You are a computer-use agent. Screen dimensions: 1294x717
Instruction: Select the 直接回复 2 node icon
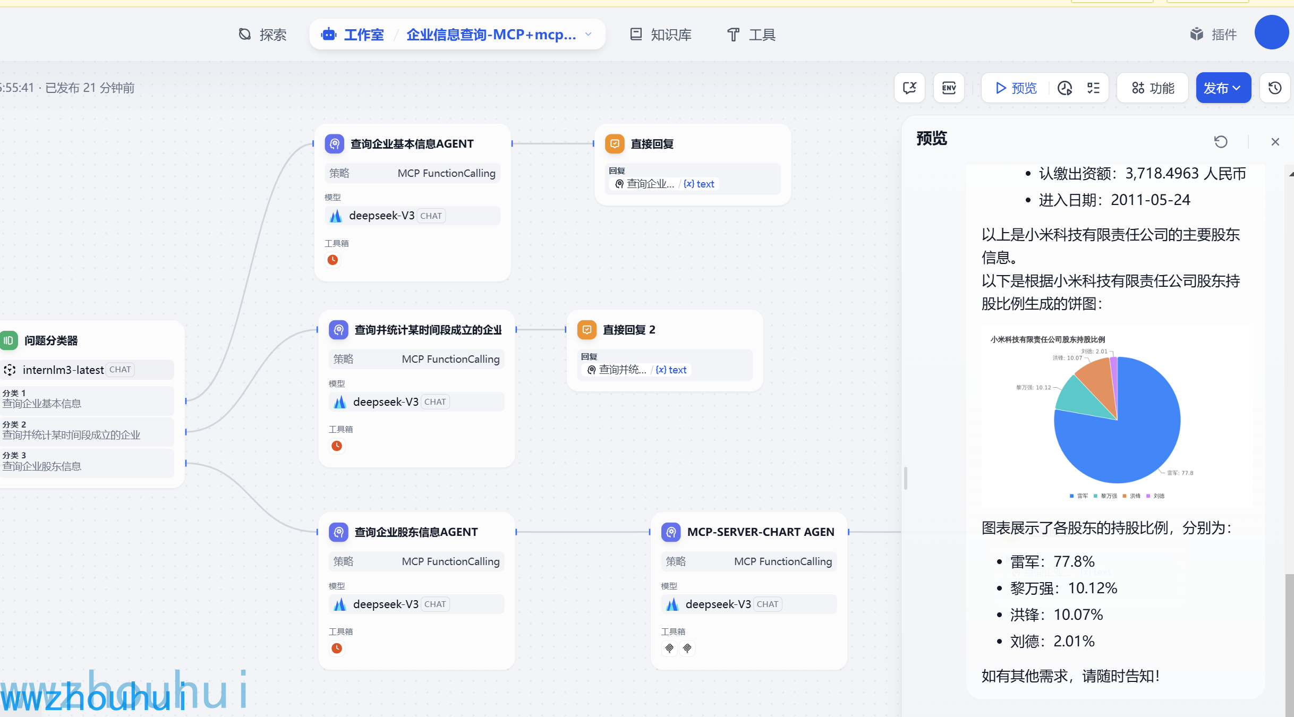587,329
